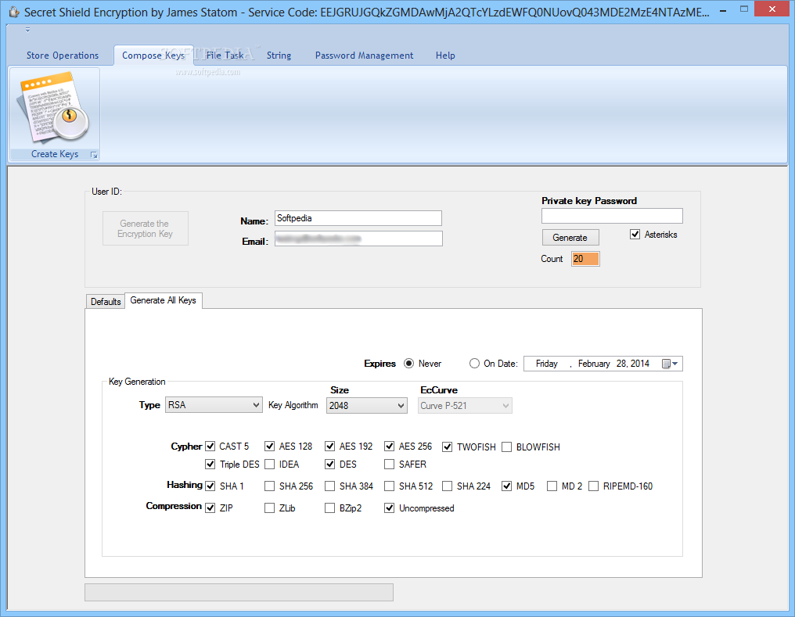Toggle the Triple DES checkbox
The height and width of the screenshot is (617, 795).
click(210, 464)
